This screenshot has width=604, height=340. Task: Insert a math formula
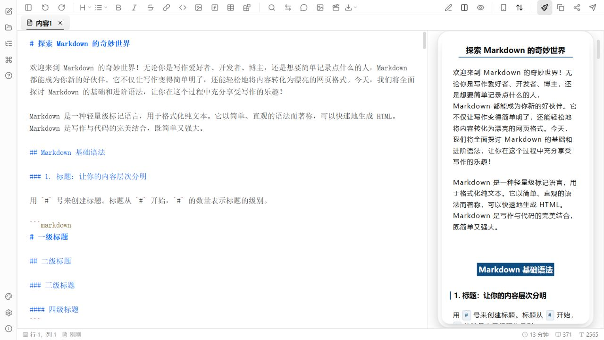point(215,8)
